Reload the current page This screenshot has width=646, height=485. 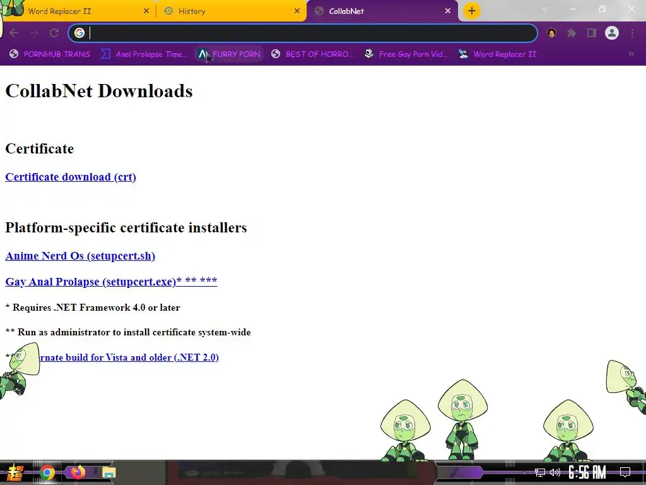54,33
